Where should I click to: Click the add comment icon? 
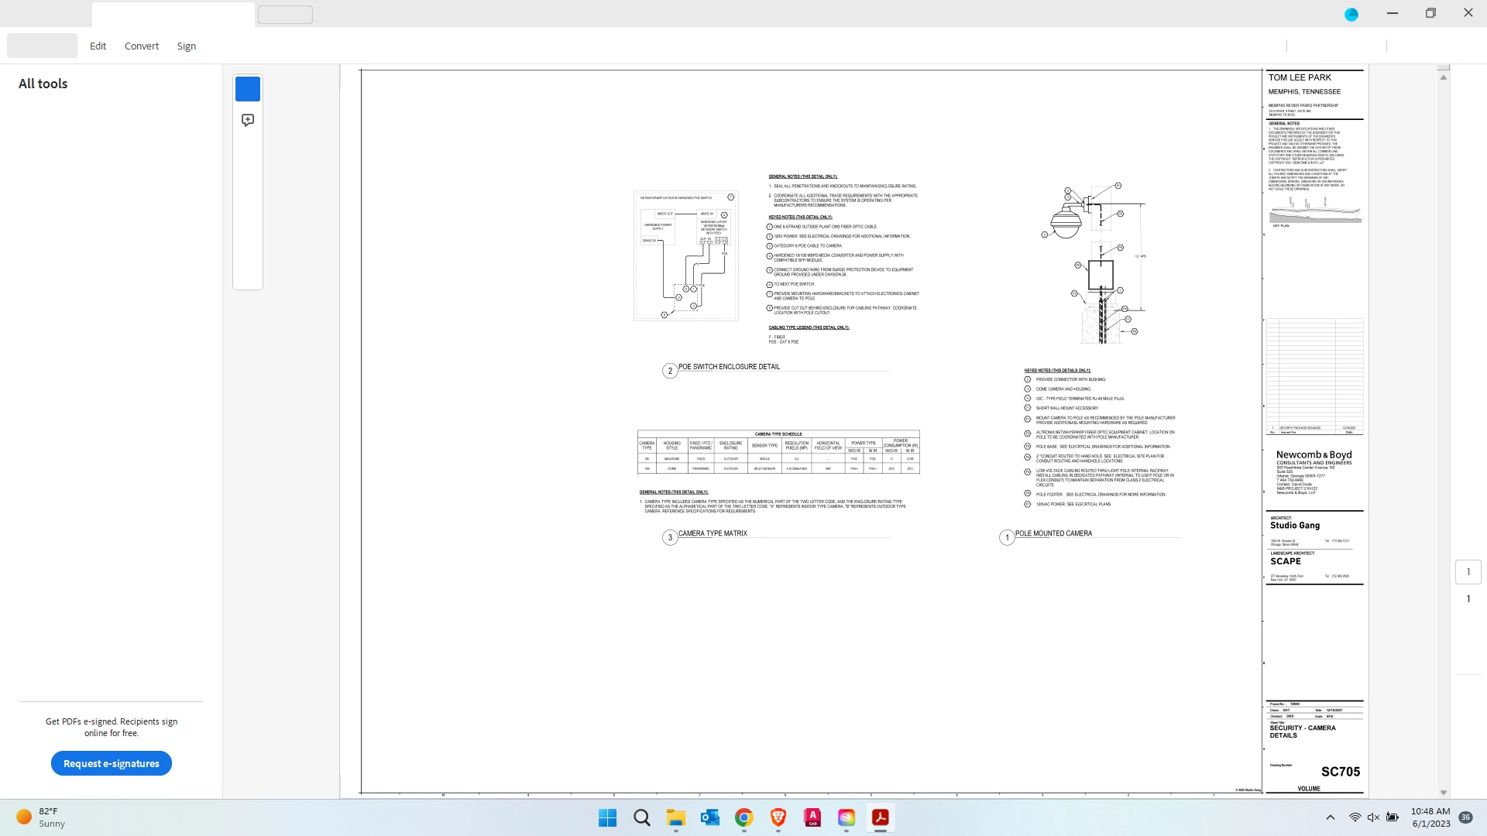pos(248,120)
